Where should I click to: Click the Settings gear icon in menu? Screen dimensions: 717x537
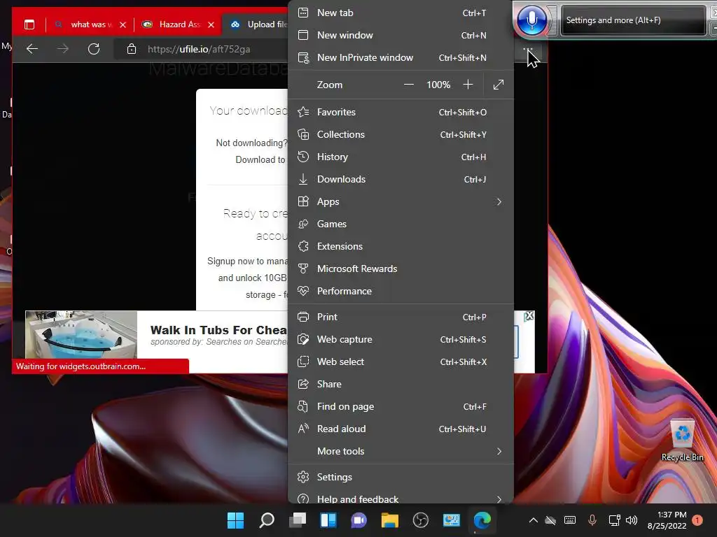tap(303, 477)
